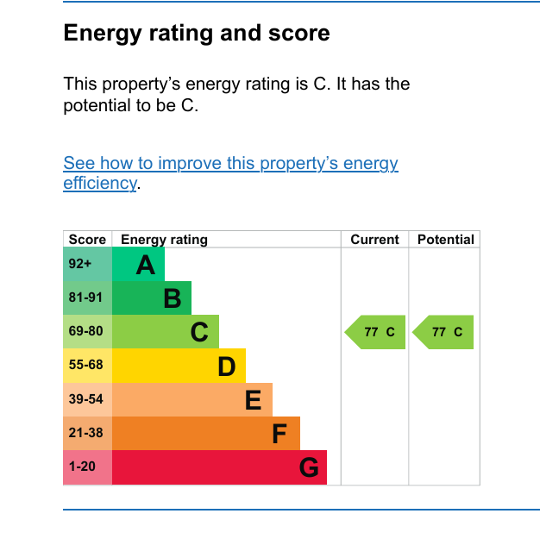Select the dark orange F rating bar
540x545 pixels.
206,434
